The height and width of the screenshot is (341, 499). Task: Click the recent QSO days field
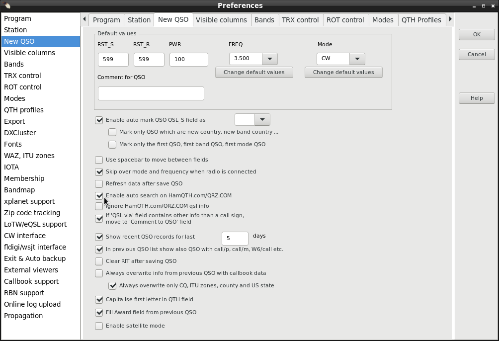(x=235, y=239)
